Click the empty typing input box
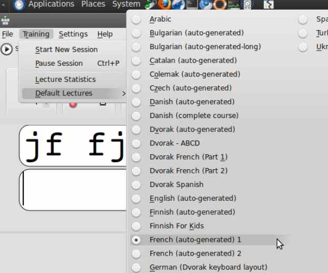The image size is (328, 273). click(x=73, y=190)
